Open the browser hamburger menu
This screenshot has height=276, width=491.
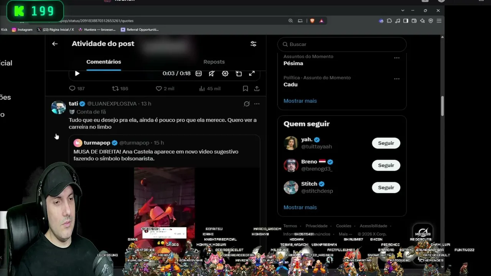pos(439,21)
